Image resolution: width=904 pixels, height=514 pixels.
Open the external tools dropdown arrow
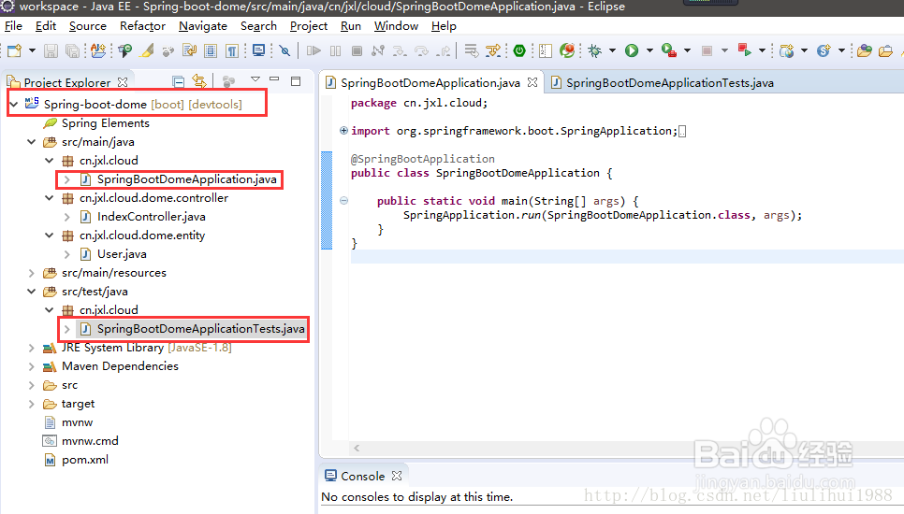coord(687,50)
